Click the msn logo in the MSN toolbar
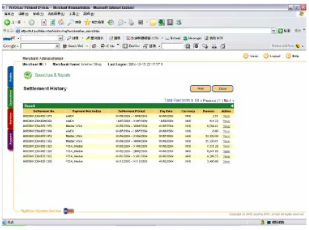This screenshot has width=309, height=230. 9,38
